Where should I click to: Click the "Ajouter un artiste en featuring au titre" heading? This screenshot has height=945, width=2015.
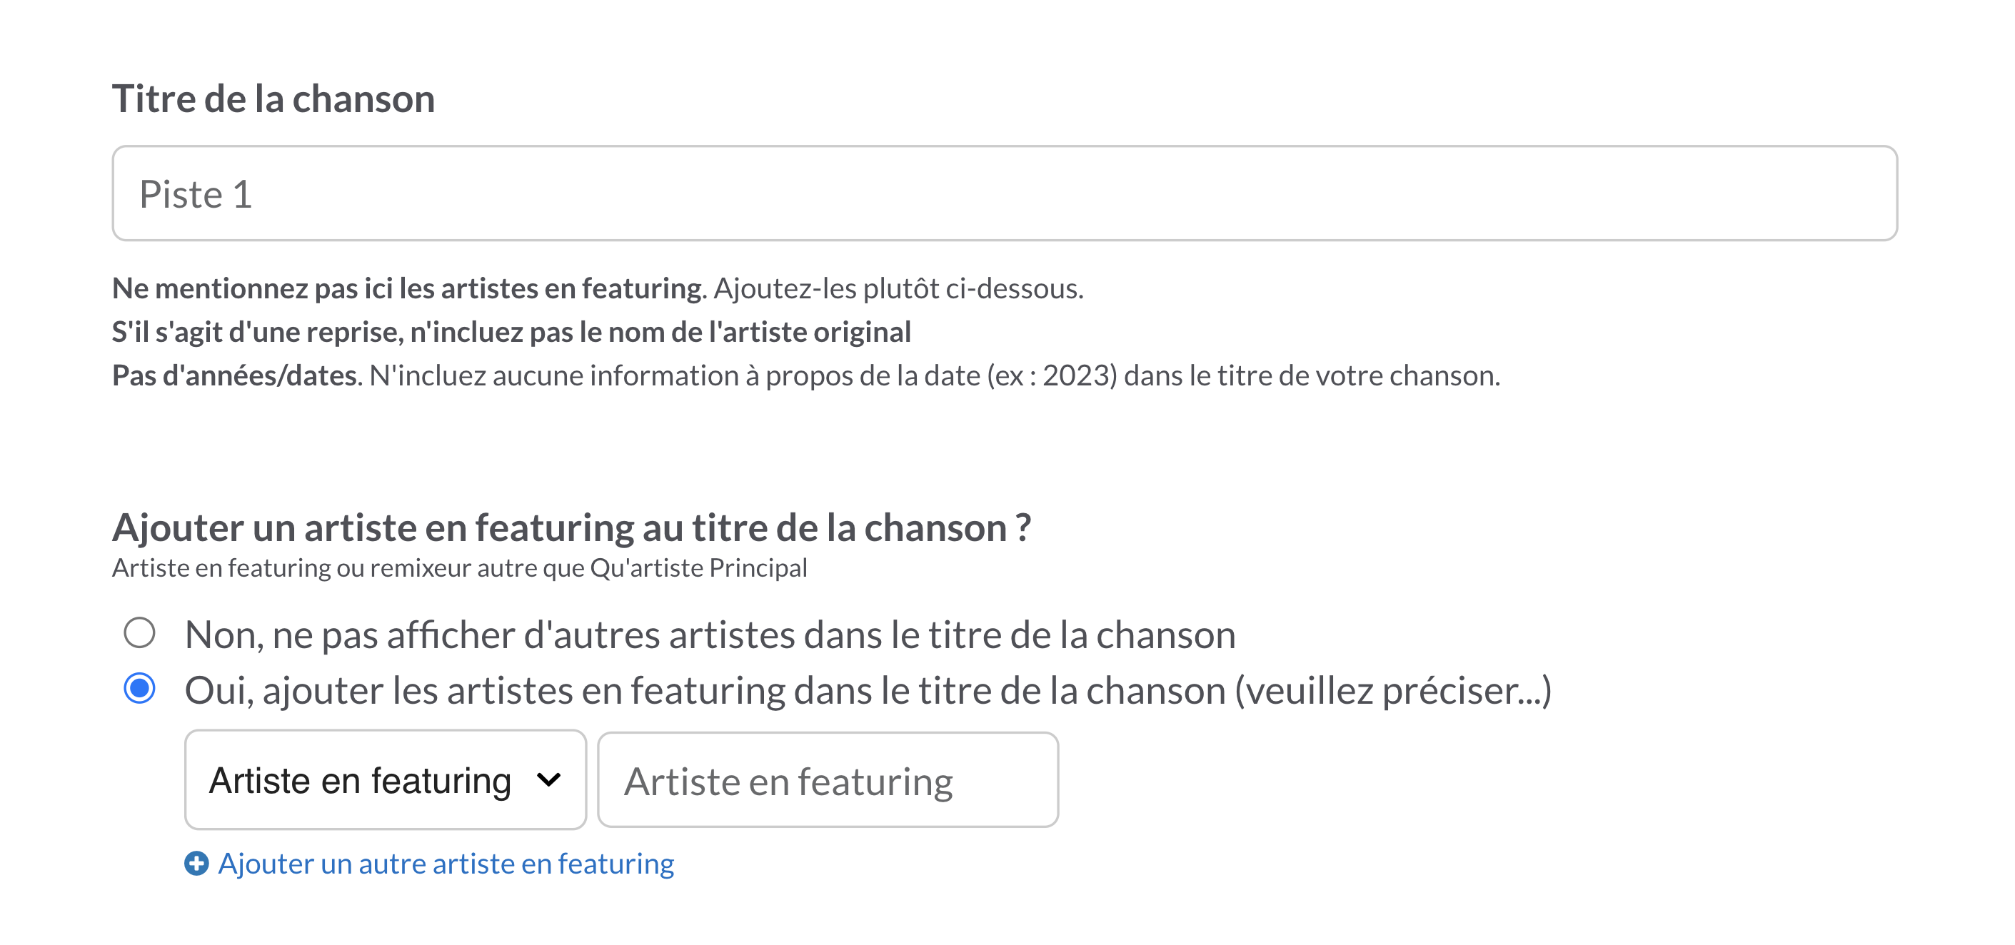click(572, 527)
